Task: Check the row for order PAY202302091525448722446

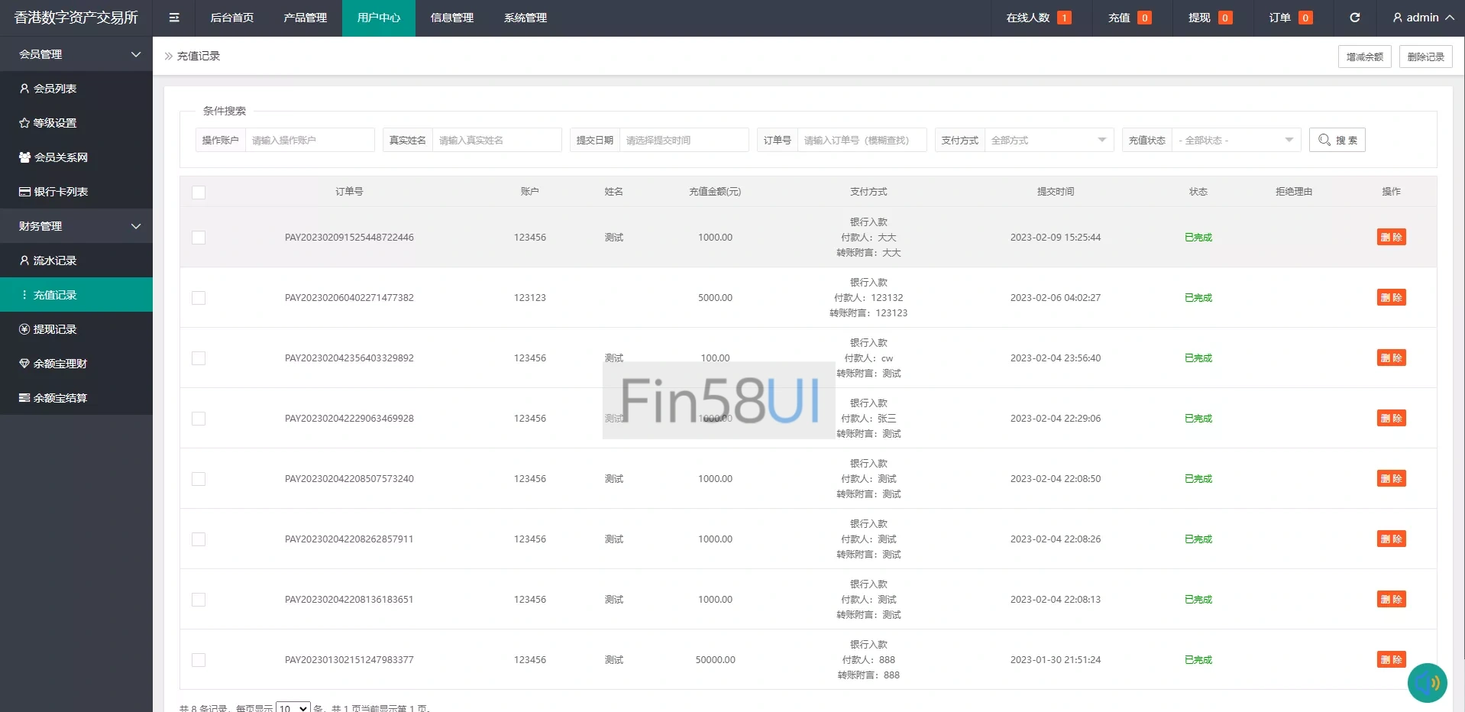Action: [x=199, y=238]
